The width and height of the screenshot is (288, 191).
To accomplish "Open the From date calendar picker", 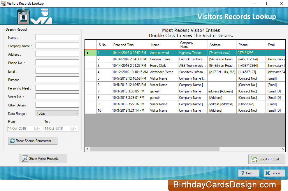I will click(38, 129).
